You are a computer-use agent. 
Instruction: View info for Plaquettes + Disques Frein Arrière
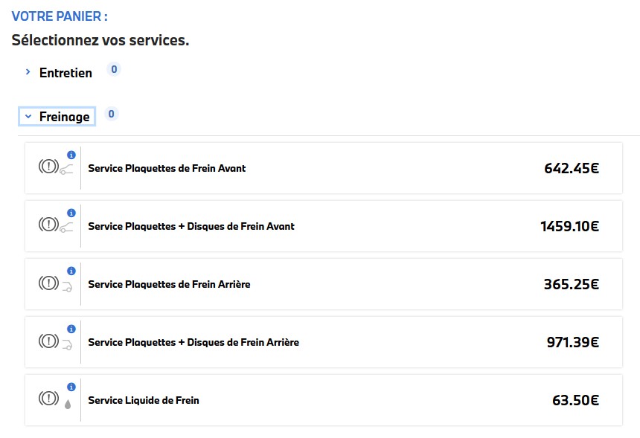[x=71, y=329]
